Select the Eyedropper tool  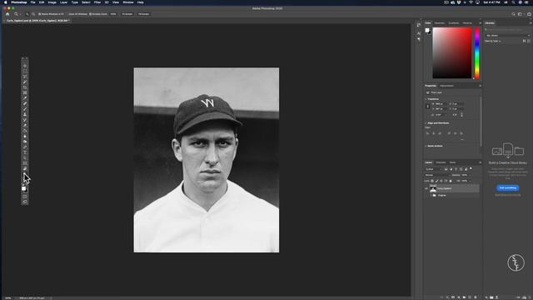[25, 98]
